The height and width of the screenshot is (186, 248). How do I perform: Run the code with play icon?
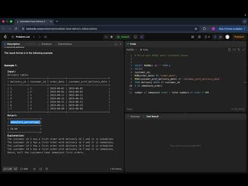tap(112, 37)
